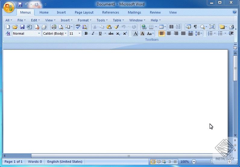
Task: Click Page: 1 of 1 in status bar
Action: [14, 162]
